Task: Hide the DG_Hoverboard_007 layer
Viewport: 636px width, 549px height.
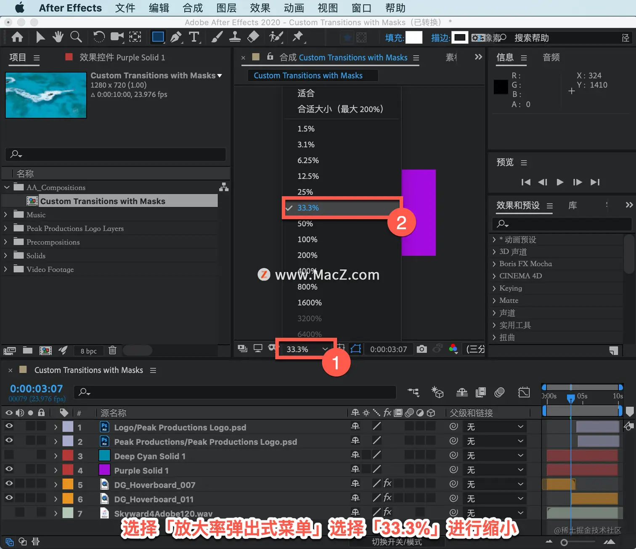Action: (x=9, y=484)
